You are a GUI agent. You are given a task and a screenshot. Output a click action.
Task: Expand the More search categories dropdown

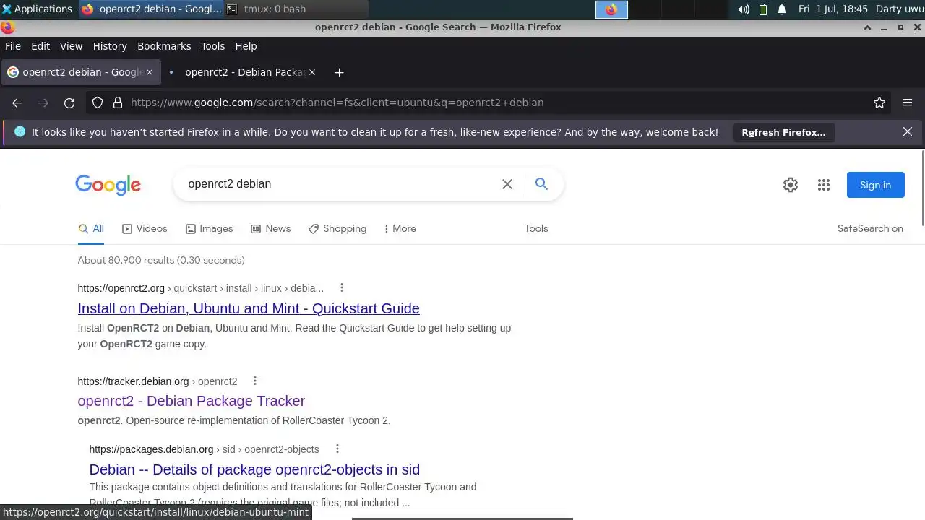click(400, 228)
